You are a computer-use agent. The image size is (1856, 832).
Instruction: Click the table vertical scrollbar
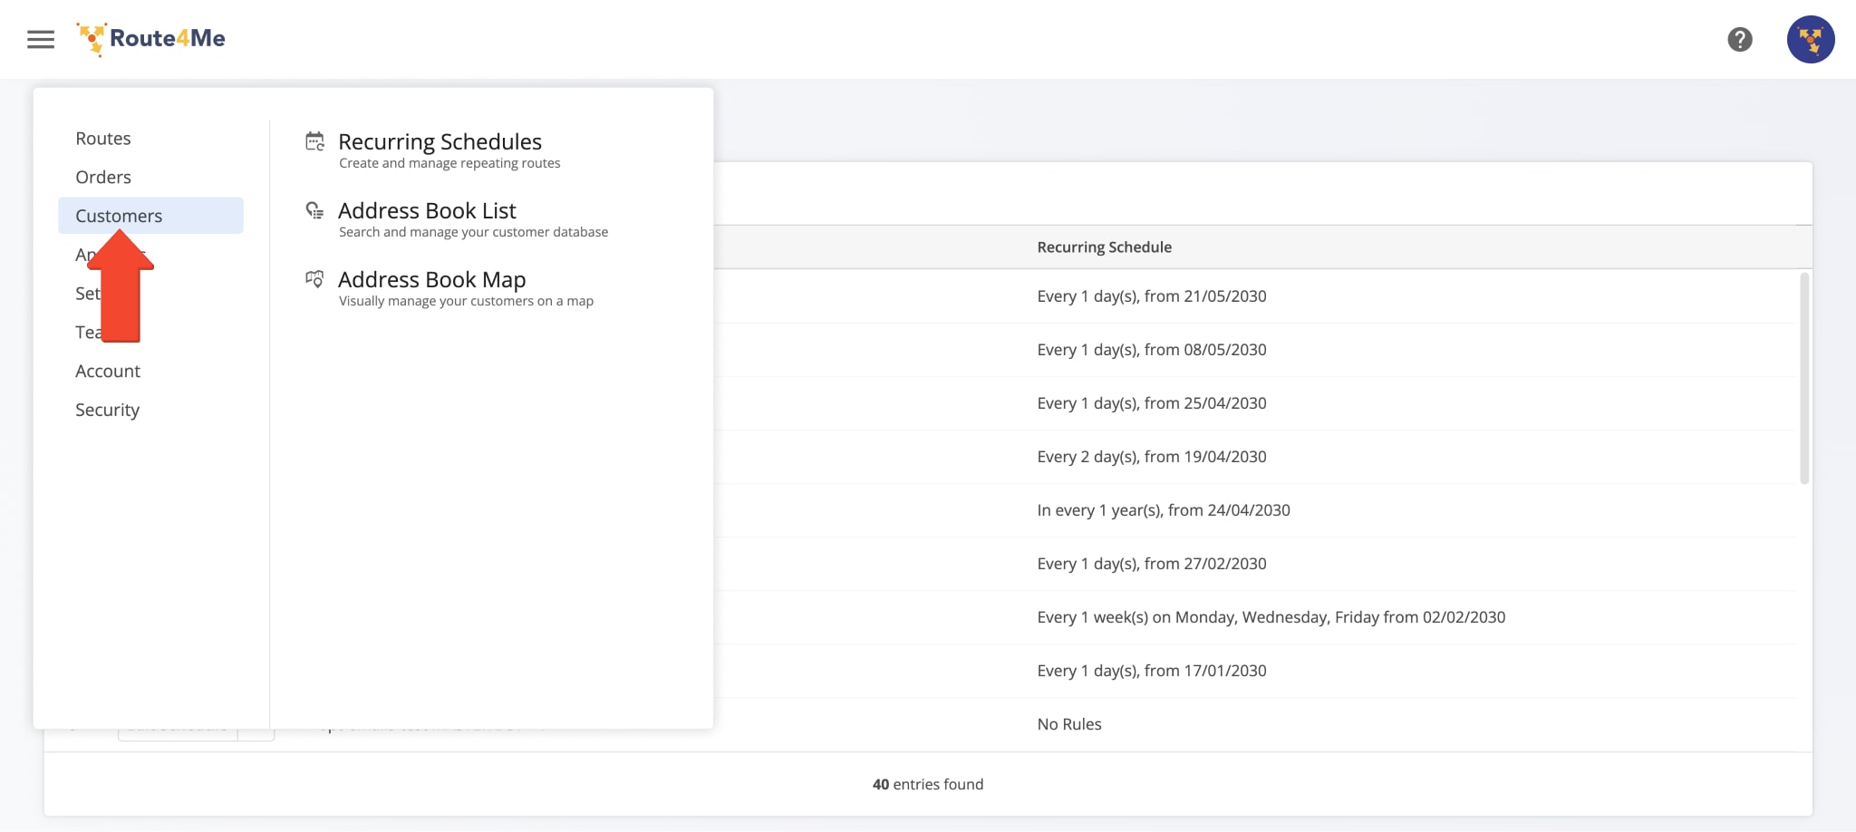tap(1803, 379)
